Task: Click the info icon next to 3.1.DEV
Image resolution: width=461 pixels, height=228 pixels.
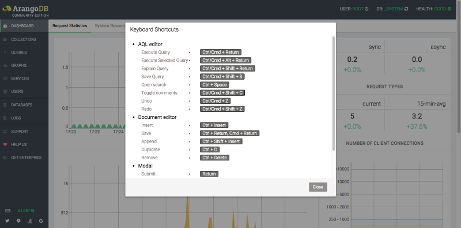Action: (x=32, y=211)
